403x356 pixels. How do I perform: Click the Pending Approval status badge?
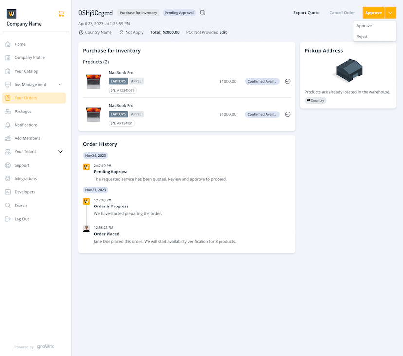179,13
